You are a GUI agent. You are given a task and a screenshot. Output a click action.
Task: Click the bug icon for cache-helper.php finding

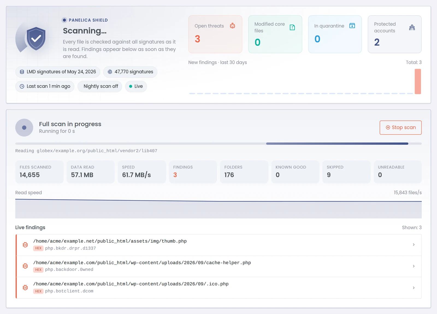click(25, 266)
